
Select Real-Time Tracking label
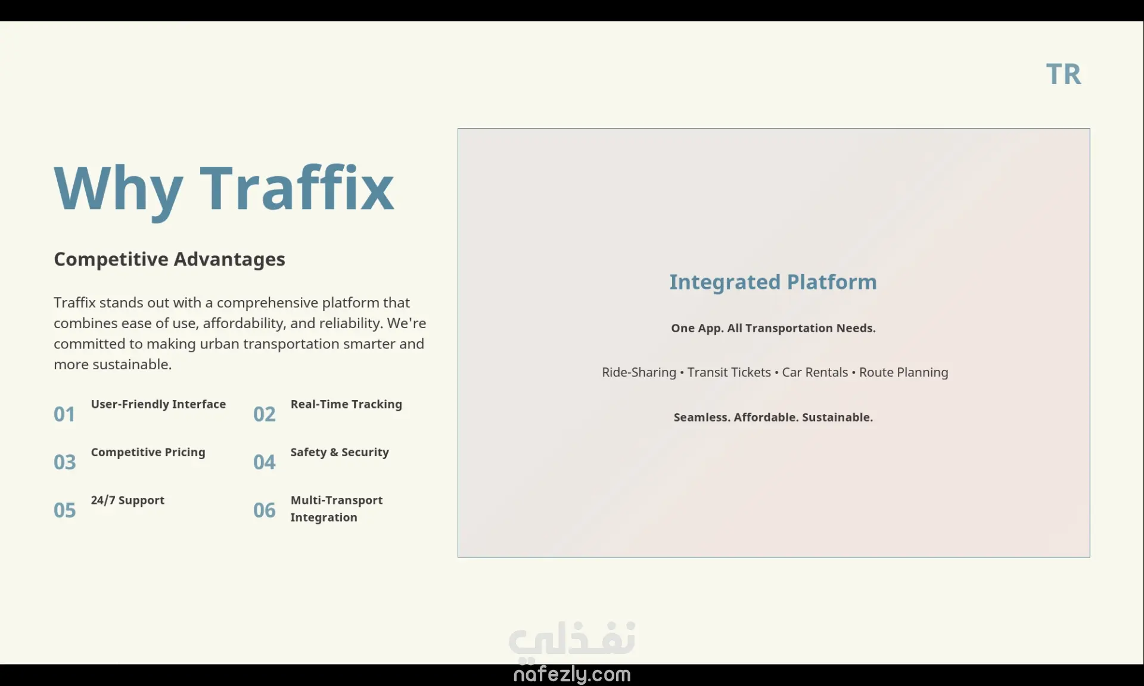(346, 404)
